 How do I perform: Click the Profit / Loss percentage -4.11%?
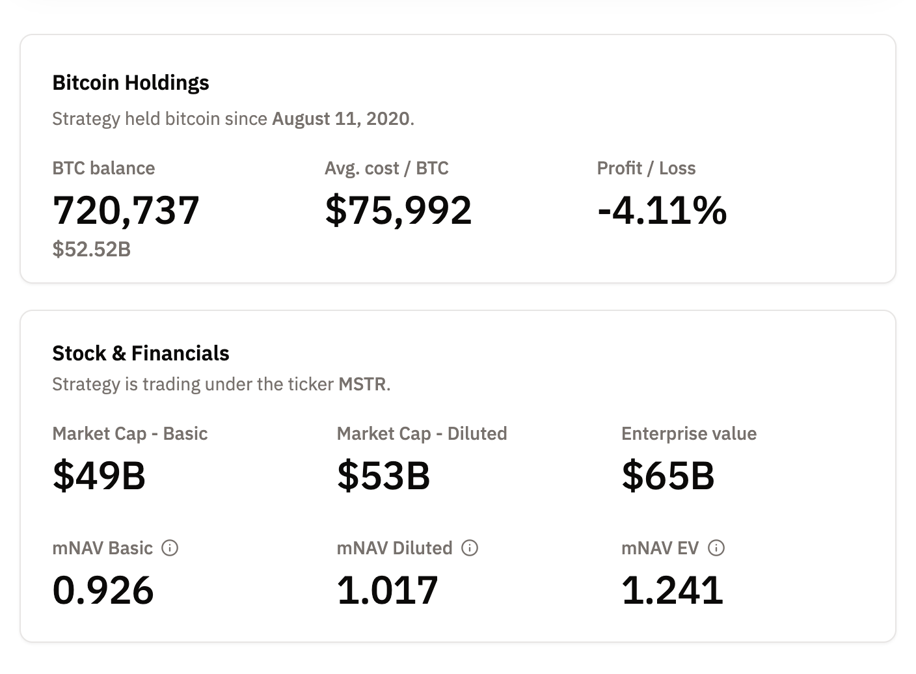tap(662, 209)
